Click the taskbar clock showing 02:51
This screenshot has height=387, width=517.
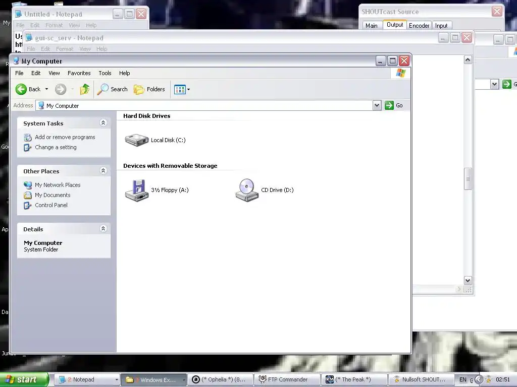click(x=503, y=379)
